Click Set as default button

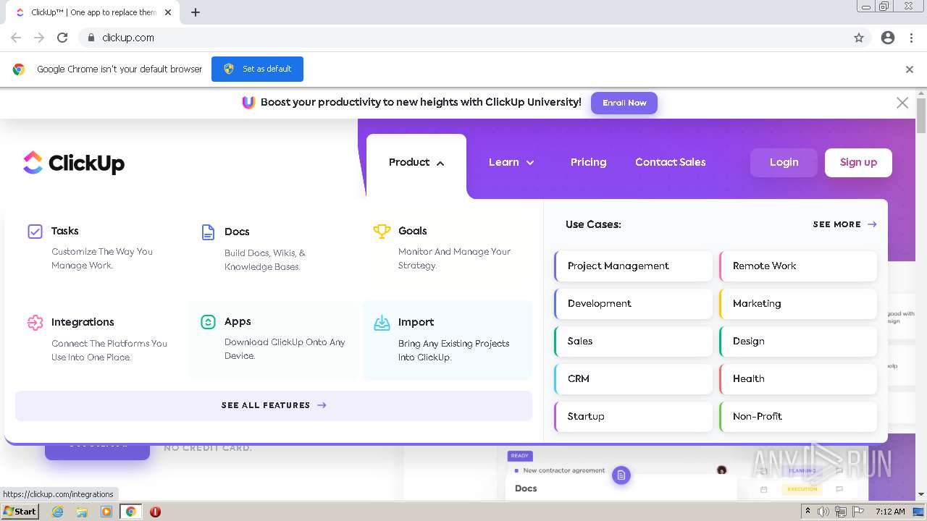tap(257, 69)
